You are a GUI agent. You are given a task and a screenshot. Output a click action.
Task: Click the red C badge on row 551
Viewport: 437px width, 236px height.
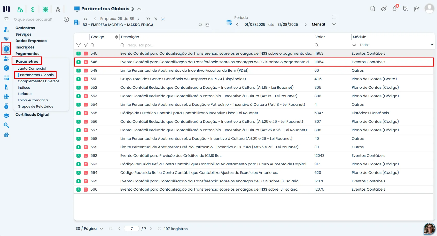pos(86,79)
